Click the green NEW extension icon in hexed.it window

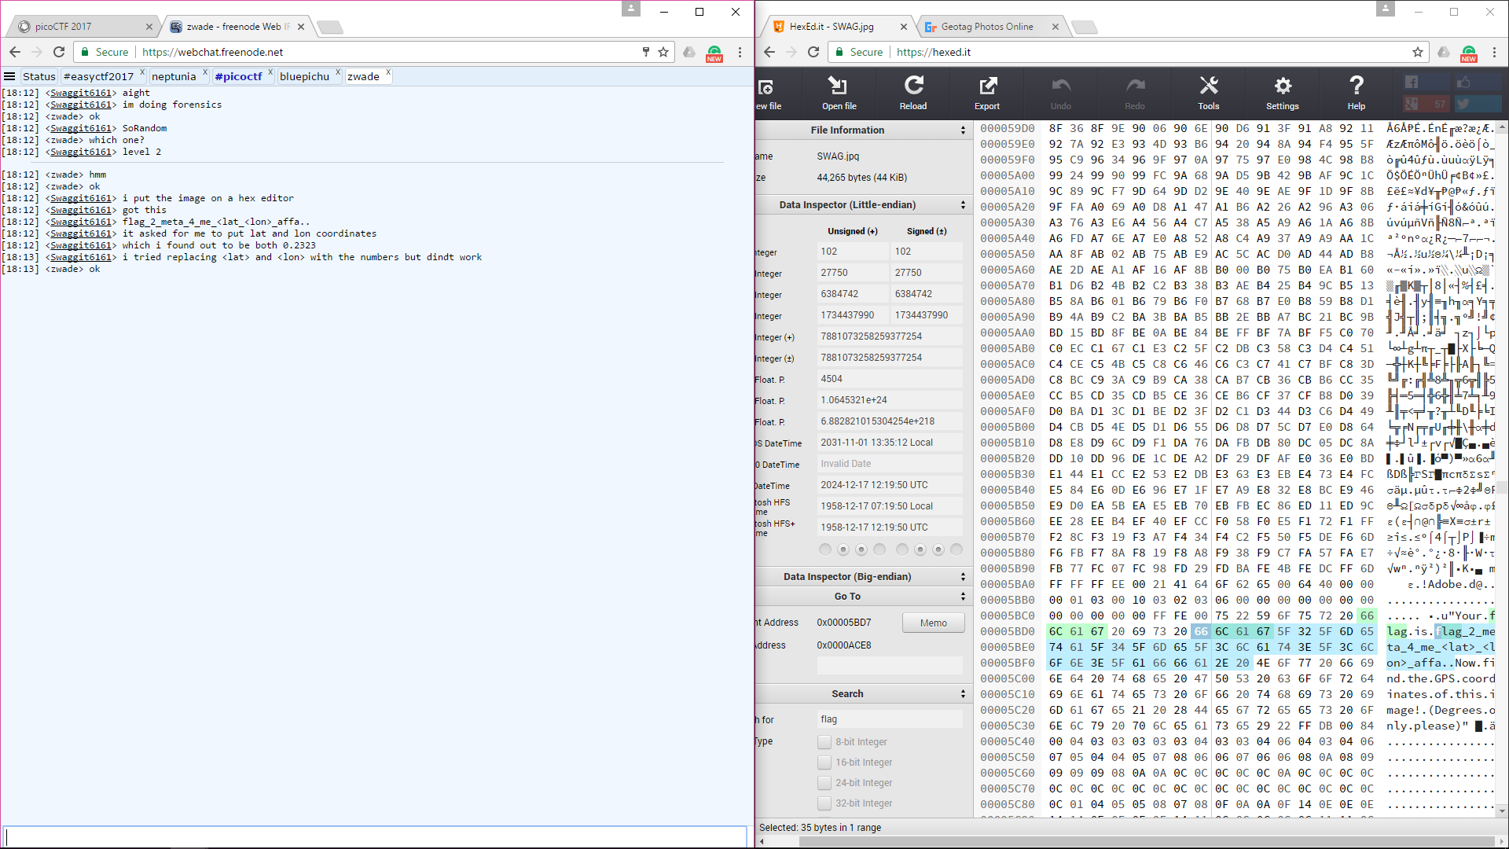[1469, 53]
